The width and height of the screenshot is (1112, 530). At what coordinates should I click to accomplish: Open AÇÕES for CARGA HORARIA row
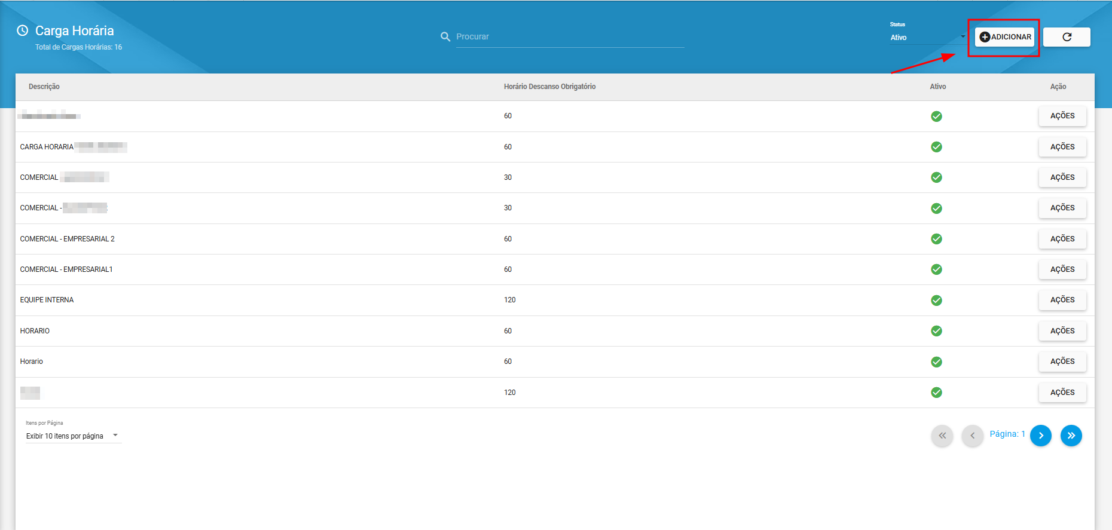(1062, 147)
